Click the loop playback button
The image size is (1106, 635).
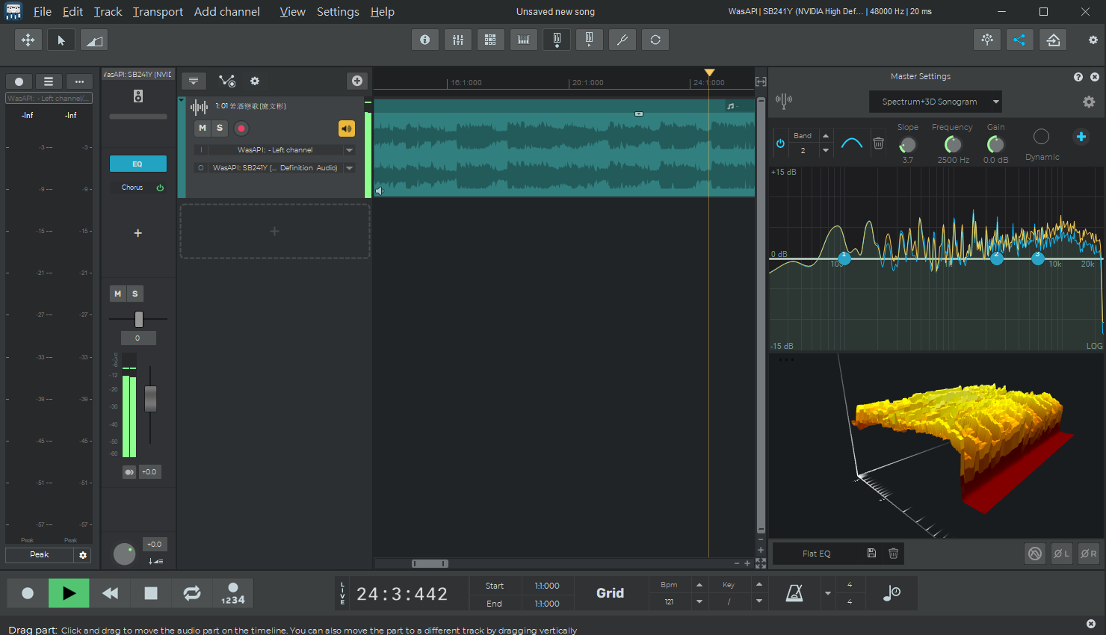click(192, 593)
